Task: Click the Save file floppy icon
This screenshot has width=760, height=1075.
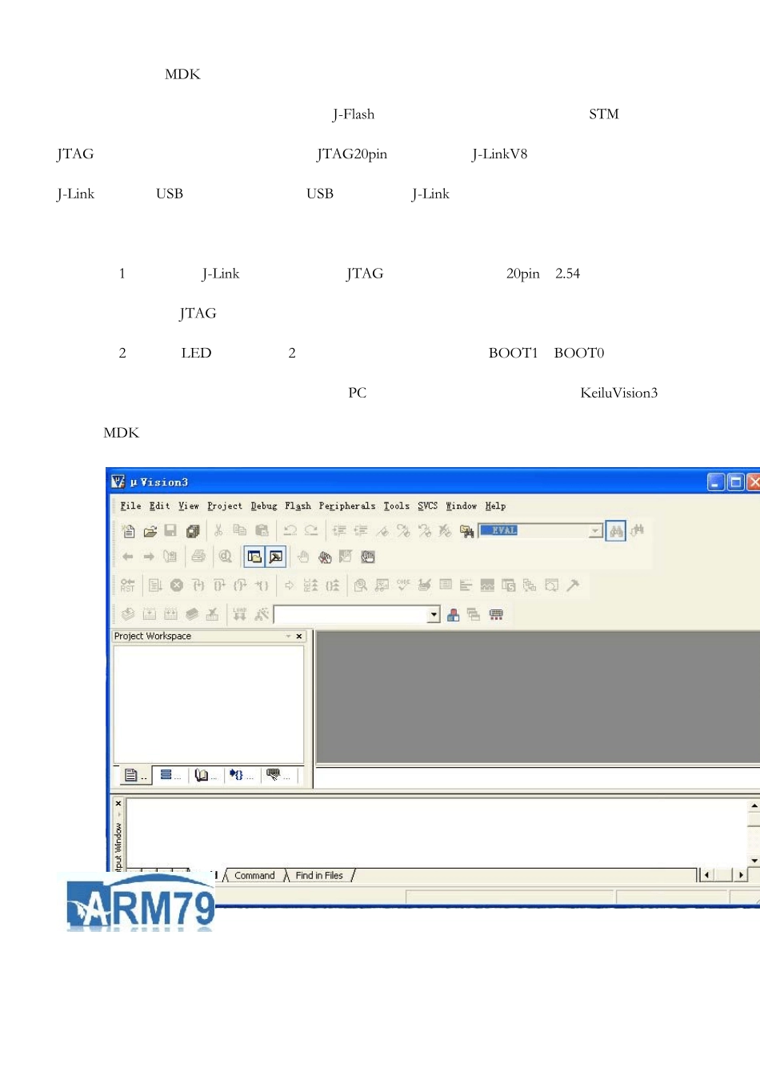Action: [x=170, y=530]
